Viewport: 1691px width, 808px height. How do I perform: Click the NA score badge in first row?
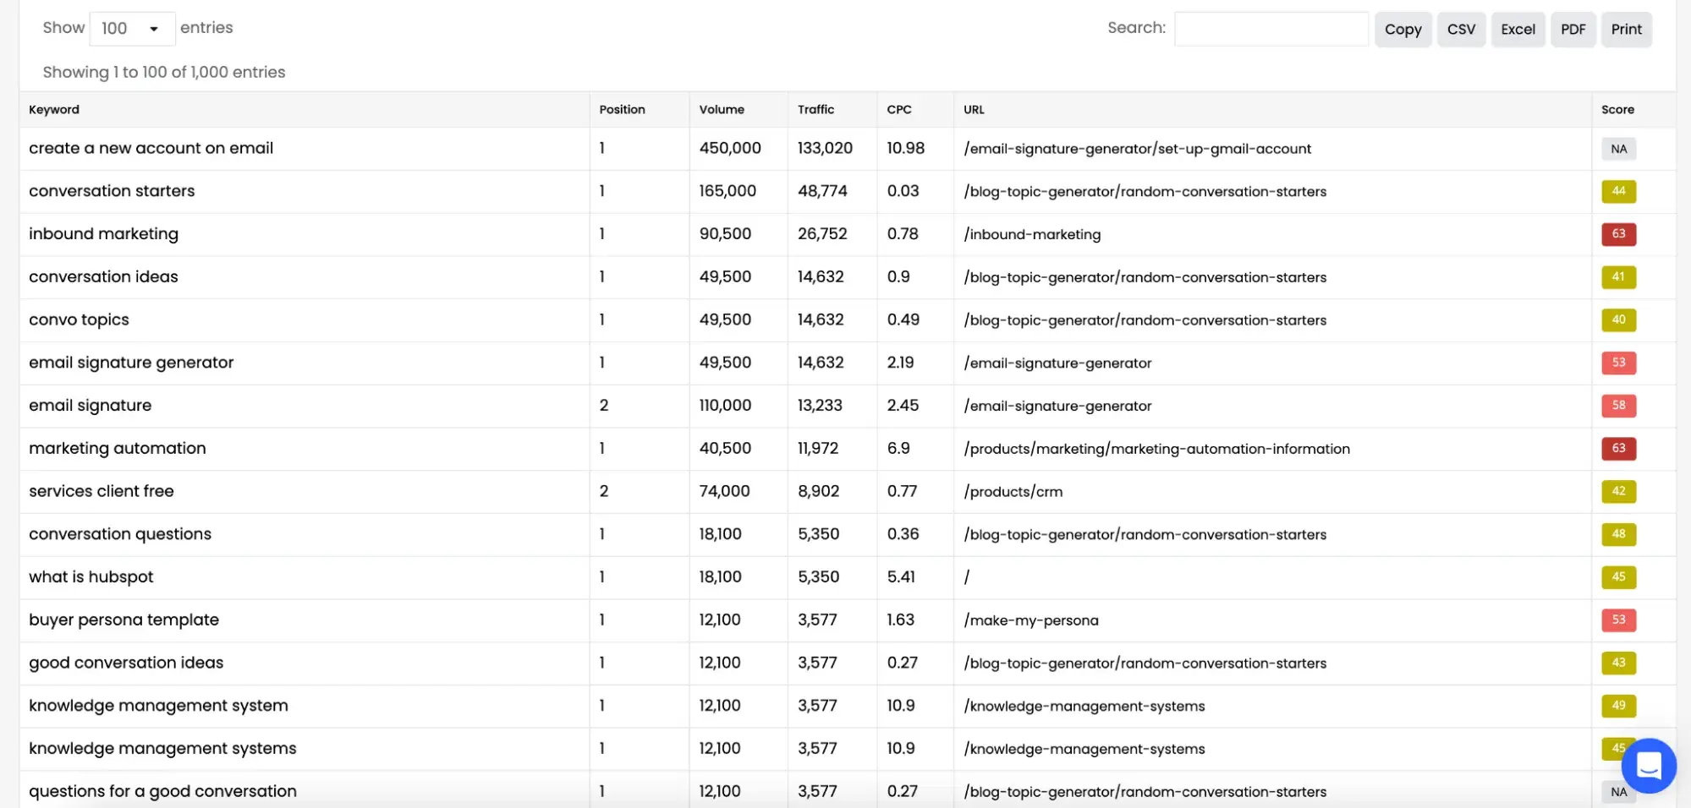pos(1617,149)
